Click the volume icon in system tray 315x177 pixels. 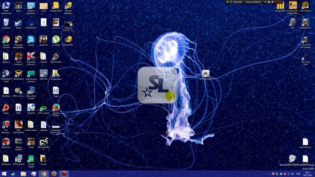coord(293,174)
